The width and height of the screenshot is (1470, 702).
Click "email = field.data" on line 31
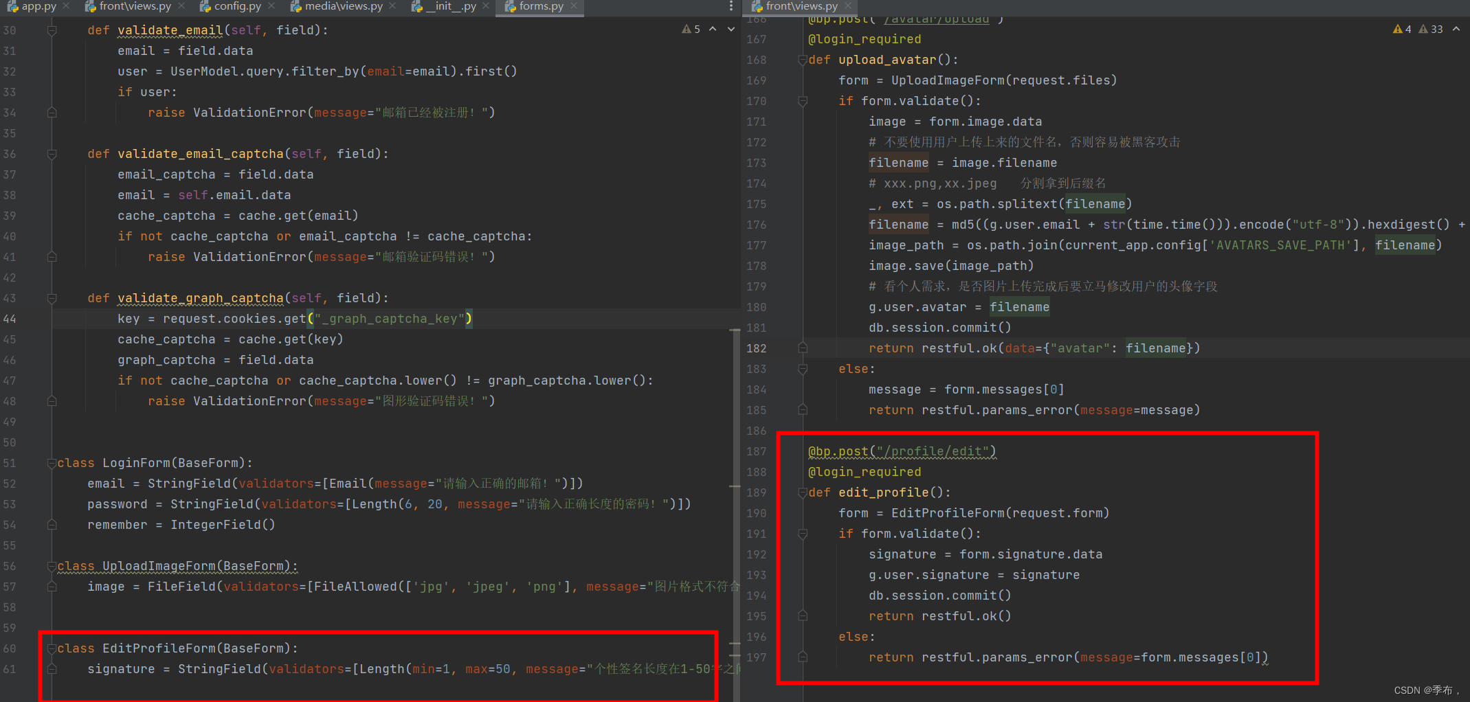(x=185, y=51)
